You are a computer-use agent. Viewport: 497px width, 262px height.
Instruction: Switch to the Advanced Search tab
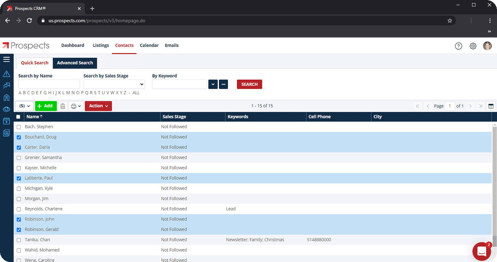pyautogui.click(x=75, y=63)
